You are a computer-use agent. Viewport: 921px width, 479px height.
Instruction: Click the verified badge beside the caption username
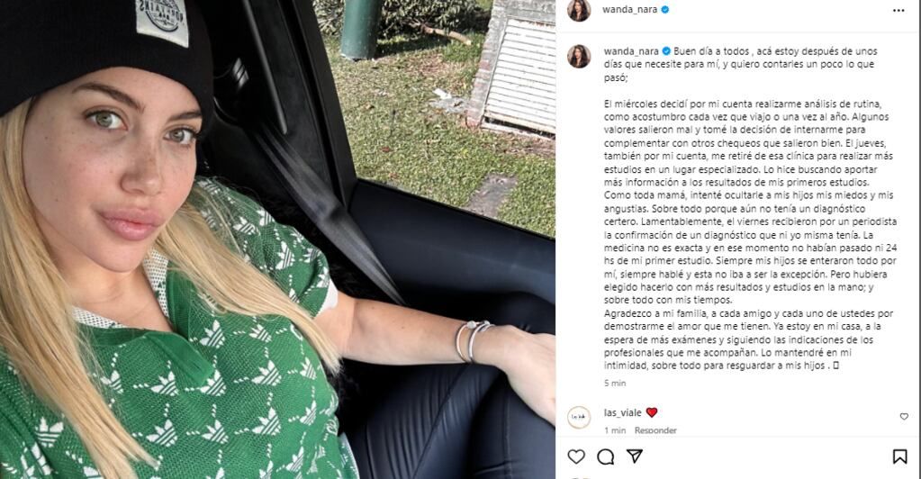(x=667, y=51)
